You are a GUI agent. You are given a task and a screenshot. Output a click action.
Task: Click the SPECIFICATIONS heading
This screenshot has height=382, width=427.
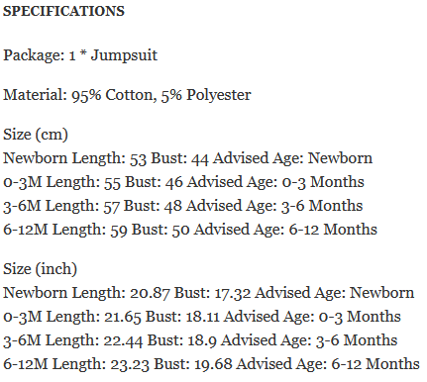pos(63,11)
